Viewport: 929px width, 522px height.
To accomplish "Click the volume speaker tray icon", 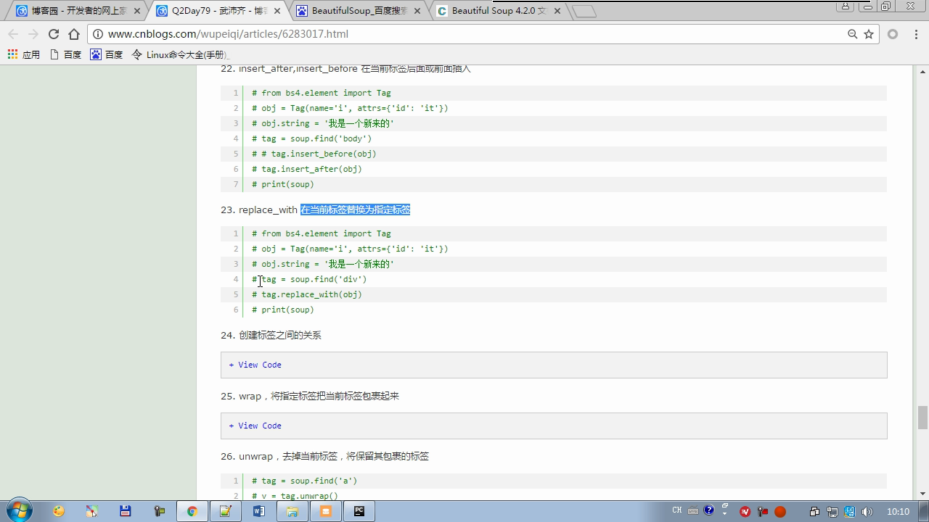I will pos(867,511).
